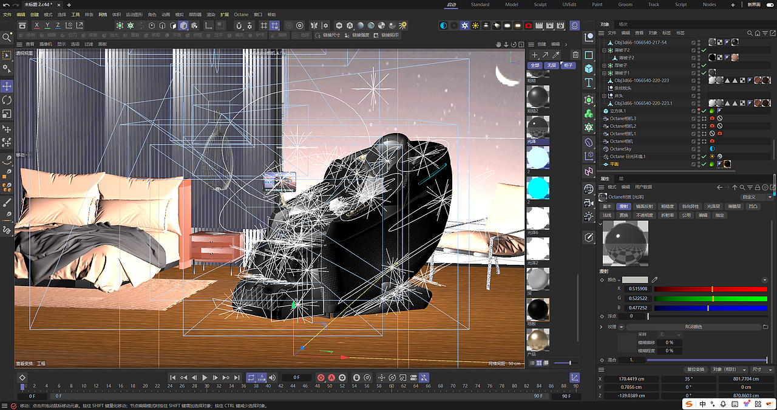Open the 对象 (相对) dropdown
The height and width of the screenshot is (410, 777).
728,369
